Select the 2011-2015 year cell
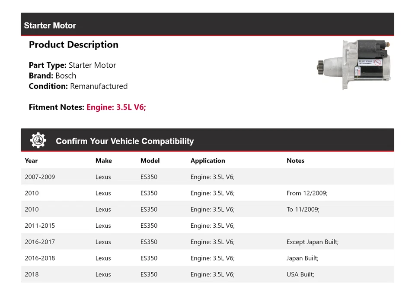415x295 pixels. (40, 226)
